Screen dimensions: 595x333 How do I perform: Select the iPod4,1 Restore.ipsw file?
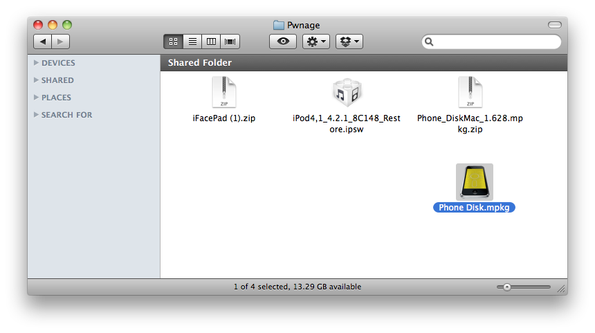pyautogui.click(x=346, y=93)
